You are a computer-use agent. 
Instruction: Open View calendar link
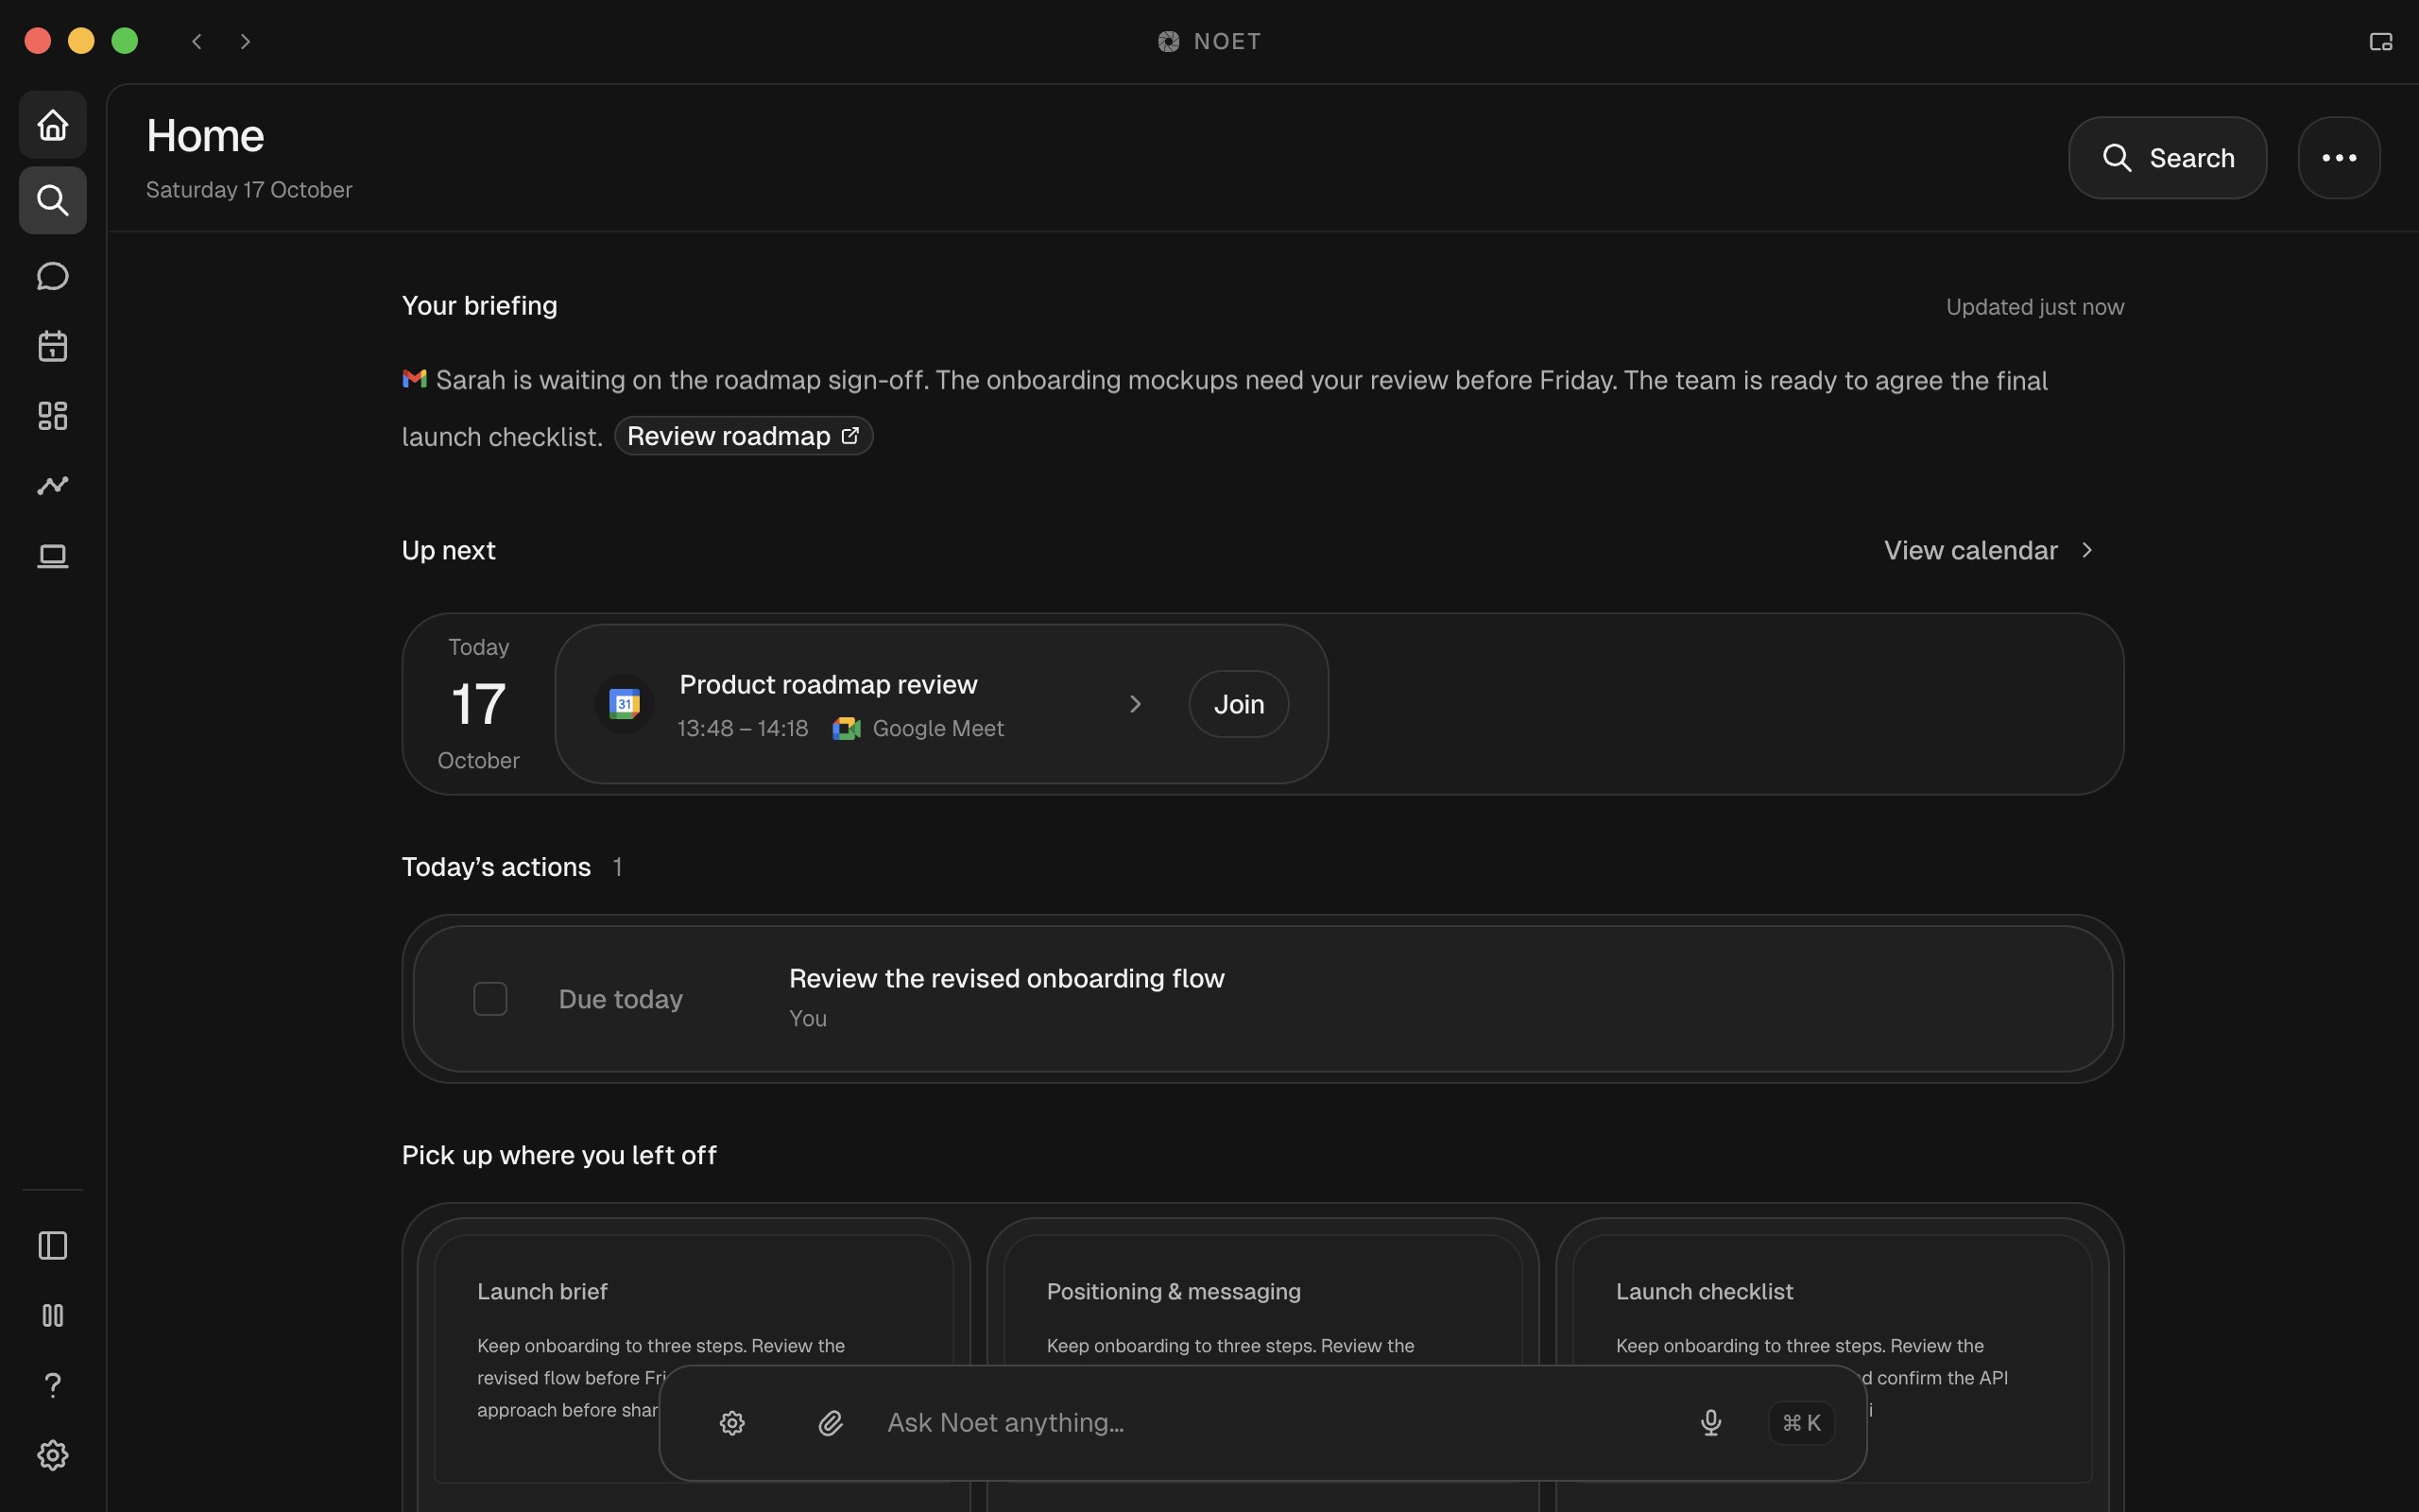(1989, 550)
